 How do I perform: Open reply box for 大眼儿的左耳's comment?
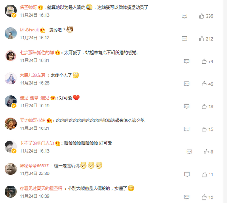[x=187, y=84]
